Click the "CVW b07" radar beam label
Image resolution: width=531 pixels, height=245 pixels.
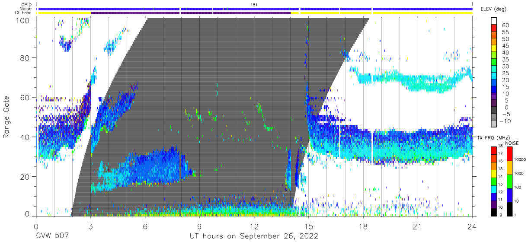coord(52,236)
